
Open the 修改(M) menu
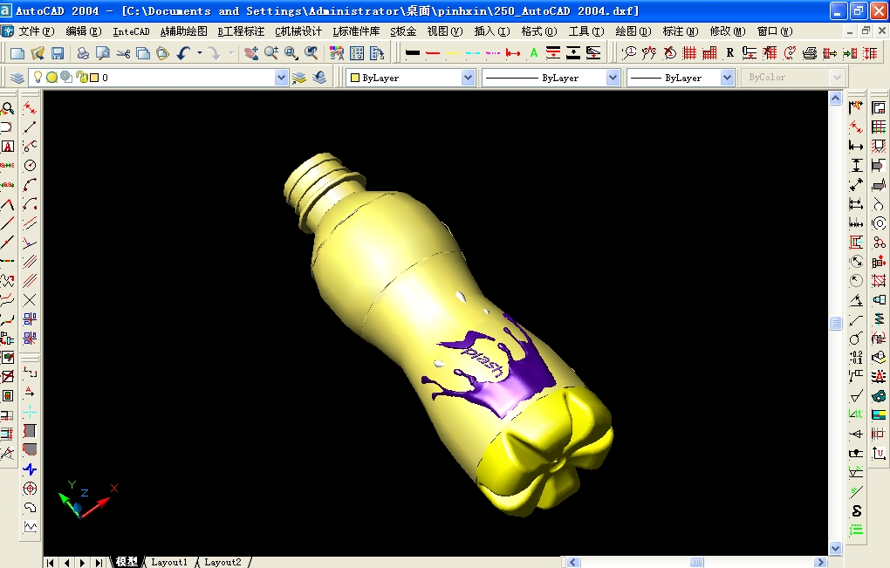pos(728,31)
